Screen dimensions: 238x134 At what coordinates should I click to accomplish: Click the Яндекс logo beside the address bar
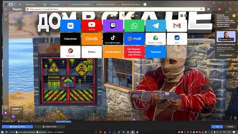17,9
